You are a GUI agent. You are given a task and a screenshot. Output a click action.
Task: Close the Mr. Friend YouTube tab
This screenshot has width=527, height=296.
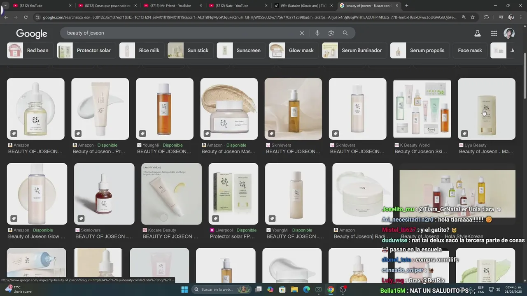click(x=201, y=5)
